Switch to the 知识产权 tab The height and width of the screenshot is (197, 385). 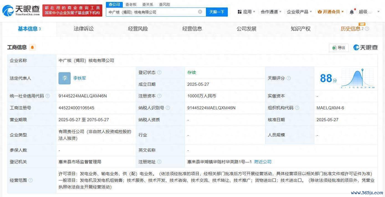[x=300, y=29]
